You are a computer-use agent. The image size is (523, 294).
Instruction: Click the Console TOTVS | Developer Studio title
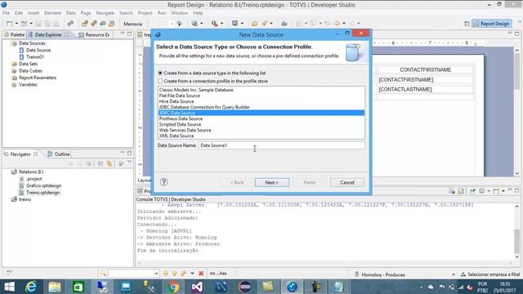pos(171,199)
